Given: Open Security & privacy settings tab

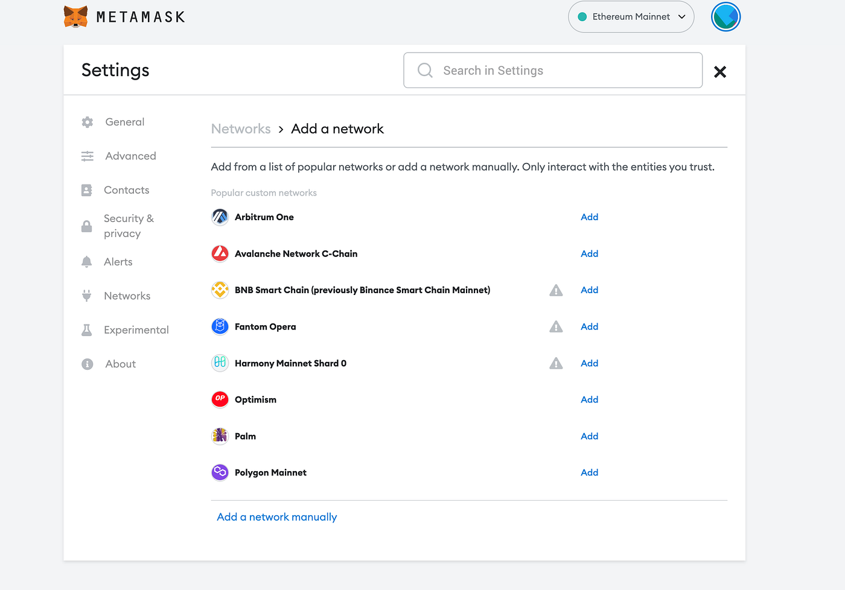Looking at the screenshot, I should (129, 226).
